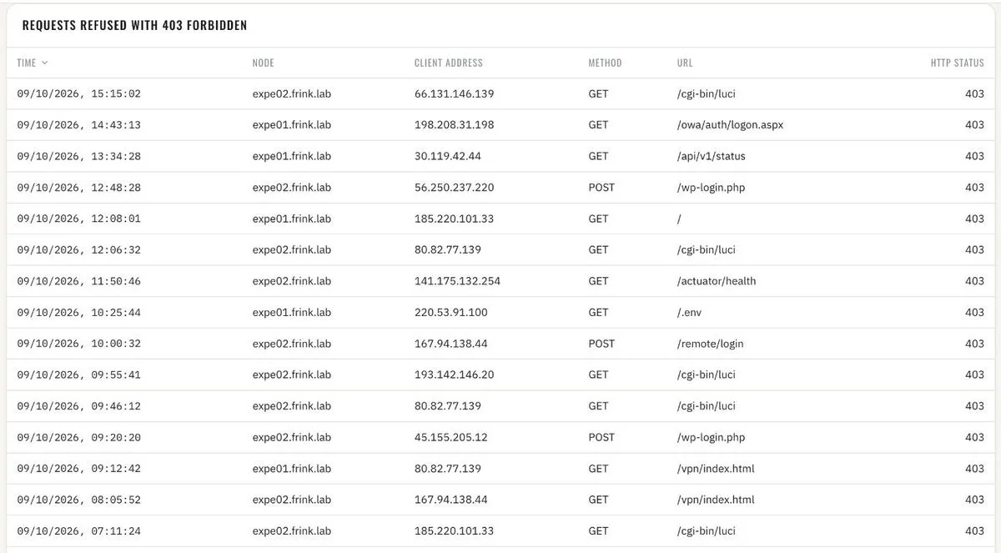Image resolution: width=1001 pixels, height=553 pixels.
Task: Select client address 198.208.31.198
Action: coord(454,125)
